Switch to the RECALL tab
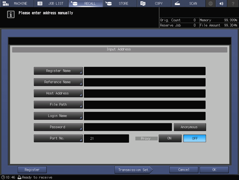This screenshot has width=239, height=180. [86, 3]
